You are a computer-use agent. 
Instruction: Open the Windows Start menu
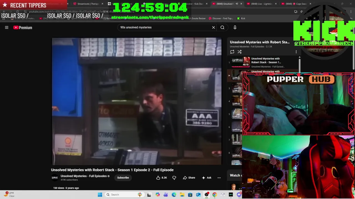click(x=100, y=195)
